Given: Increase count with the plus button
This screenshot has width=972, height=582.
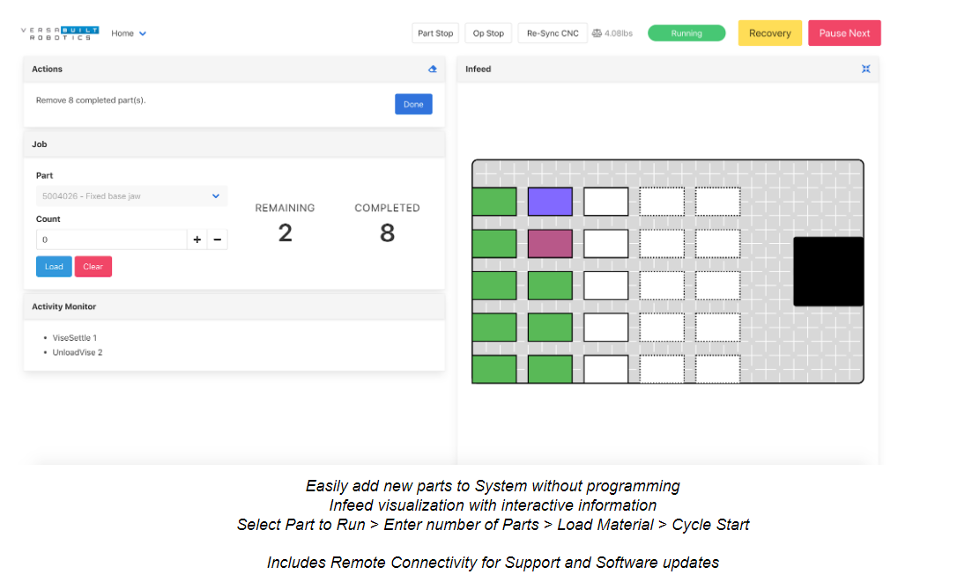Looking at the screenshot, I should pyautogui.click(x=197, y=239).
